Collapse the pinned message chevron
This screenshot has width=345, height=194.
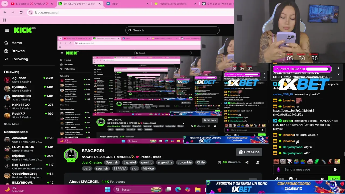[338, 74]
